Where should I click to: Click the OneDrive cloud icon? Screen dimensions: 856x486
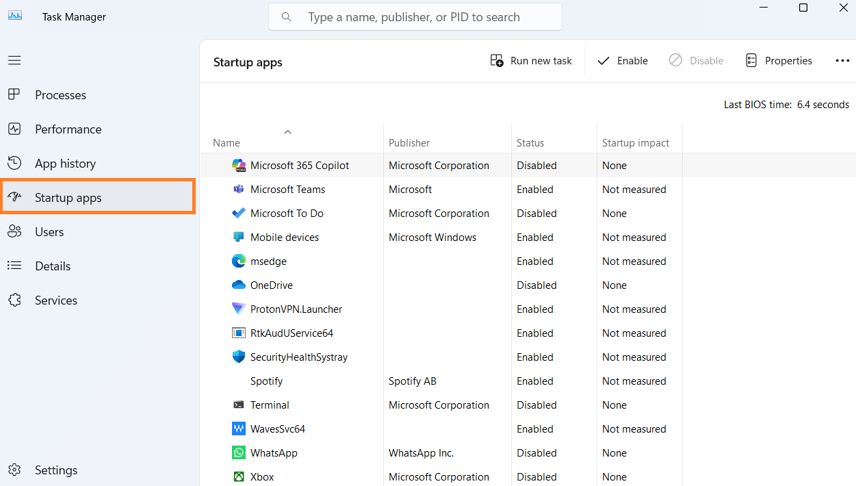[x=239, y=285]
